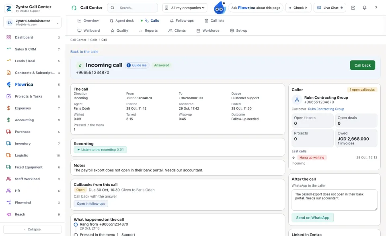Open the Agent desk tab
This screenshot has width=386, height=236.
coord(121,20)
